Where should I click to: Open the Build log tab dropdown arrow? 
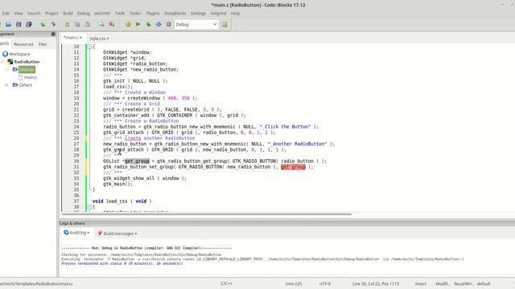click(89, 233)
